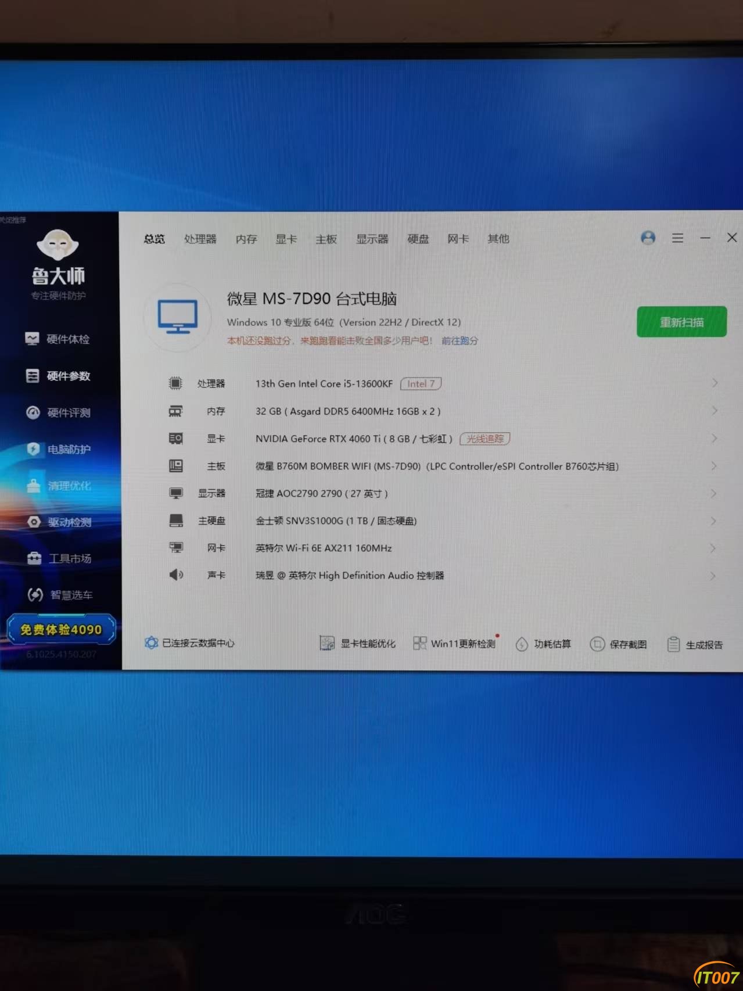Switch to the 网卡 tab
This screenshot has width=743, height=991.
(458, 239)
